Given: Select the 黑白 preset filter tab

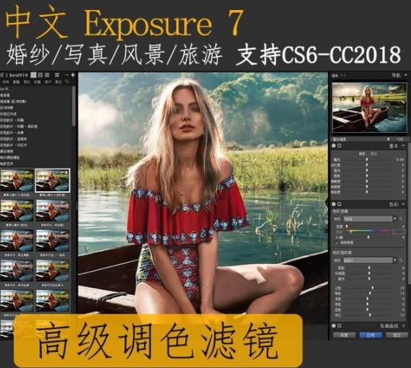Looking at the screenshot, I should point(27,82).
